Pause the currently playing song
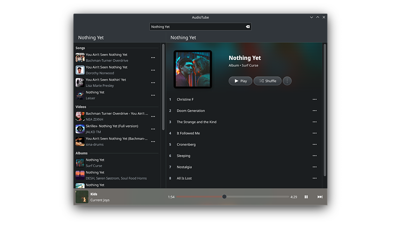The width and height of the screenshot is (401, 225). click(x=306, y=197)
